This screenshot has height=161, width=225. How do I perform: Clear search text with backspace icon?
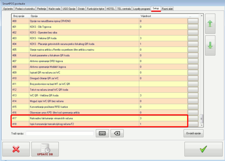click(x=117, y=133)
